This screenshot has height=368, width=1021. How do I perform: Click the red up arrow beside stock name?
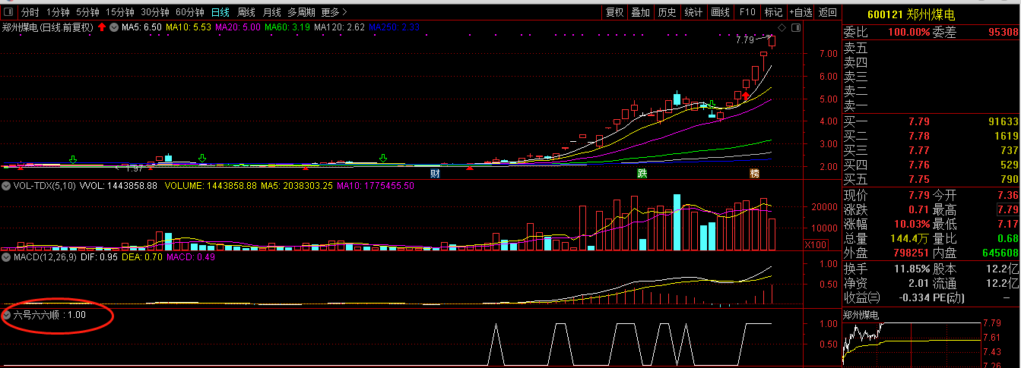[x=101, y=27]
